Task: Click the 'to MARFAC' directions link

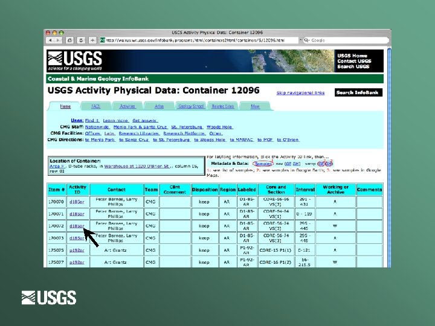Action: [242, 139]
